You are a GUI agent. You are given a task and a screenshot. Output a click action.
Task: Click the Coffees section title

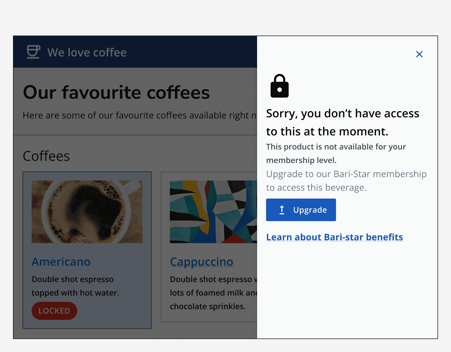(x=47, y=156)
